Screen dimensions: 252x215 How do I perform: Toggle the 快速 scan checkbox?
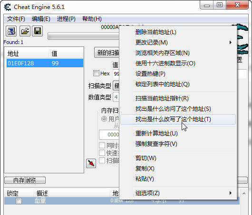click(x=102, y=152)
